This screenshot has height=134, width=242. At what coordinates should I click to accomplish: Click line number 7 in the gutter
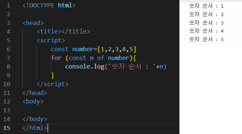coord(9,58)
